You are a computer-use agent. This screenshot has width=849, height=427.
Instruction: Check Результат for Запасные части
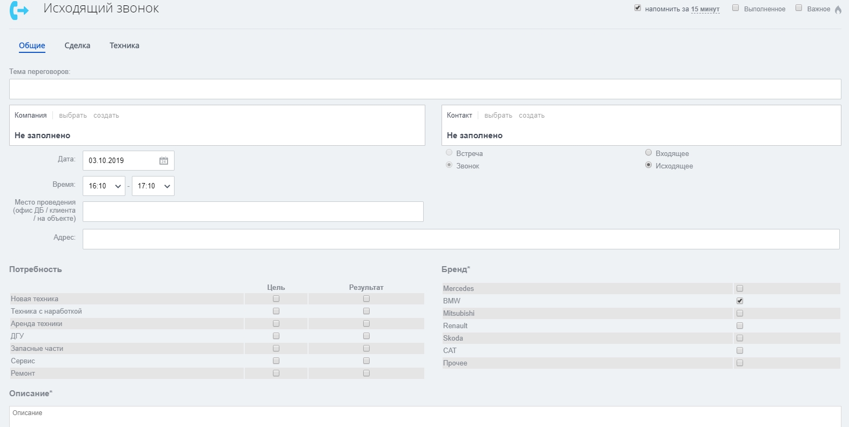[x=366, y=348]
